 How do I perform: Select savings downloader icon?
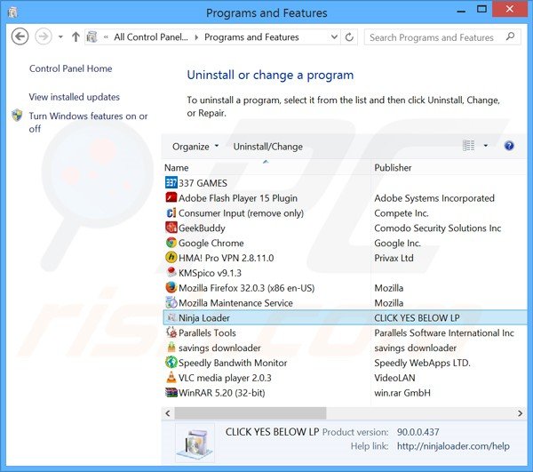click(x=171, y=348)
